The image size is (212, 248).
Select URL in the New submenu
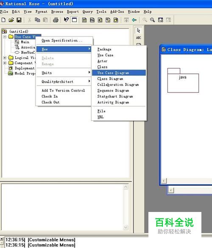coord(119,117)
